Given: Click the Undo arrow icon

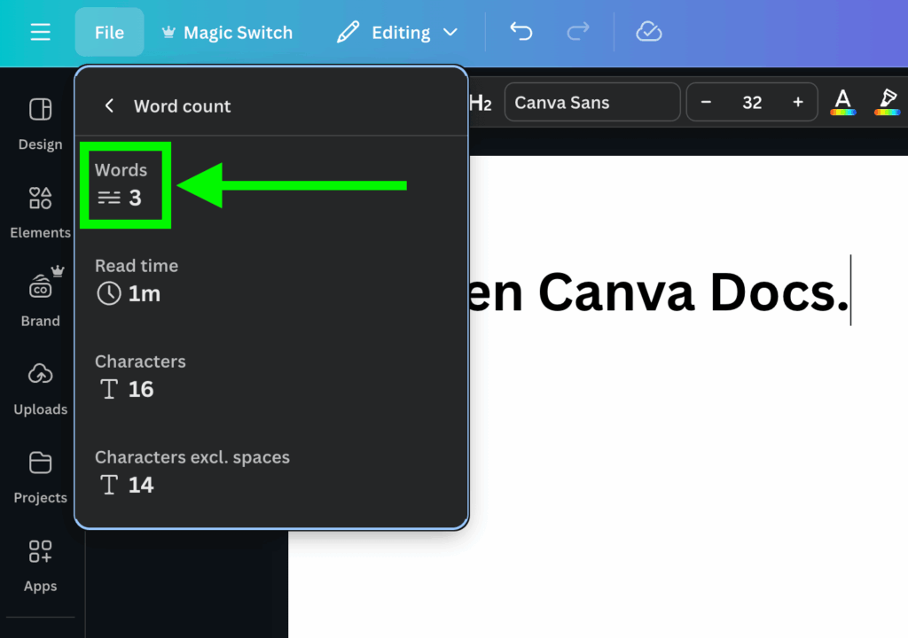Looking at the screenshot, I should click(x=521, y=32).
